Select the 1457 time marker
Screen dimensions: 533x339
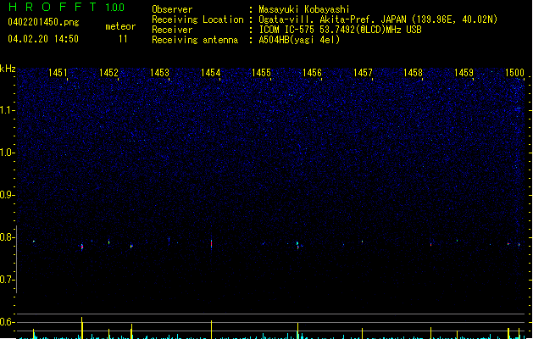click(x=363, y=74)
